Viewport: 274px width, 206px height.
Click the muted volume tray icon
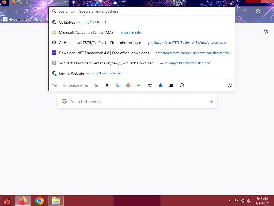click(x=249, y=201)
